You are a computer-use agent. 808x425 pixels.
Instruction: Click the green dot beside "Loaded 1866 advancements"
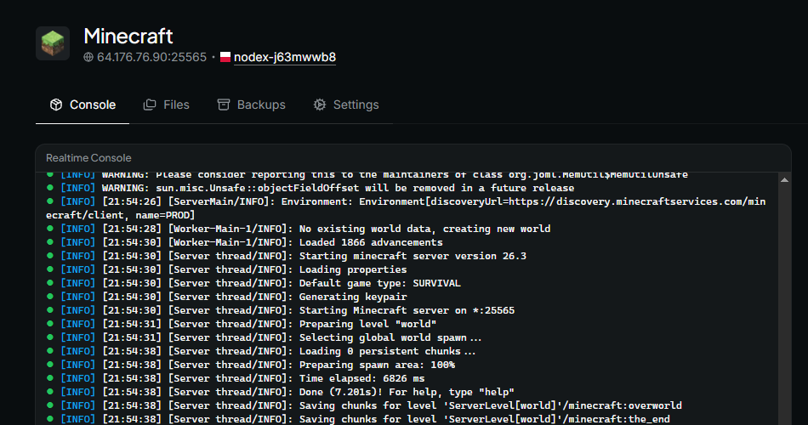[x=50, y=242]
